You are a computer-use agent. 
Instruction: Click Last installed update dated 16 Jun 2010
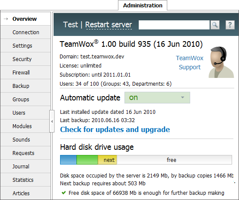pos(108,112)
